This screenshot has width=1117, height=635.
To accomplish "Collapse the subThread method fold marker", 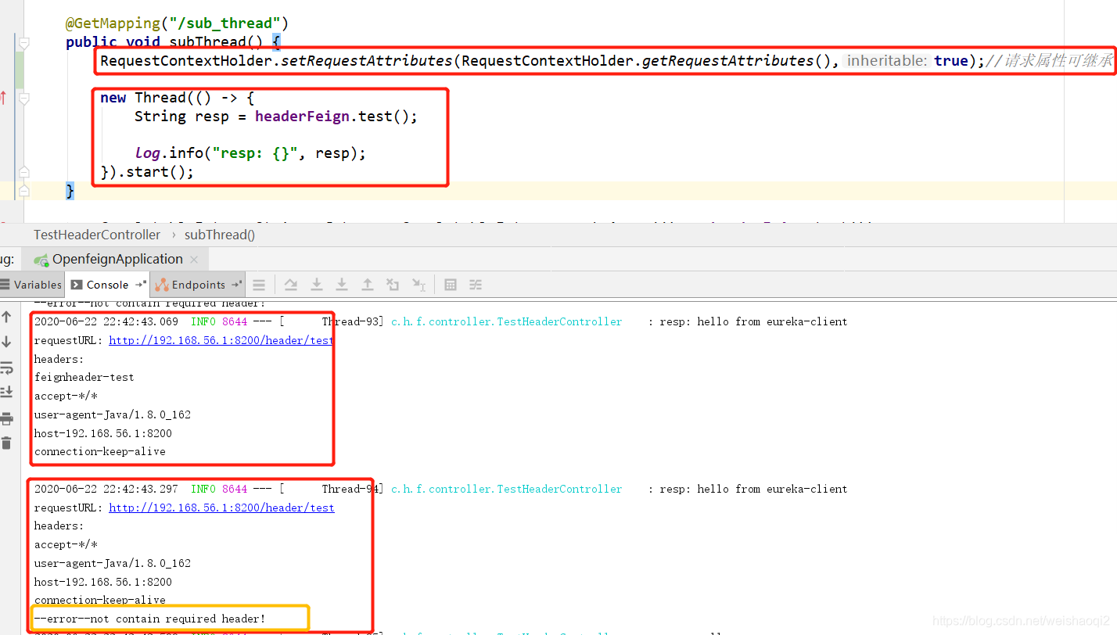I will point(24,42).
